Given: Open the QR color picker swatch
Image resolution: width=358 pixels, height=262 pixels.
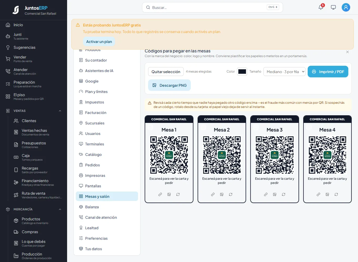Looking at the screenshot, I should pyautogui.click(x=242, y=72).
